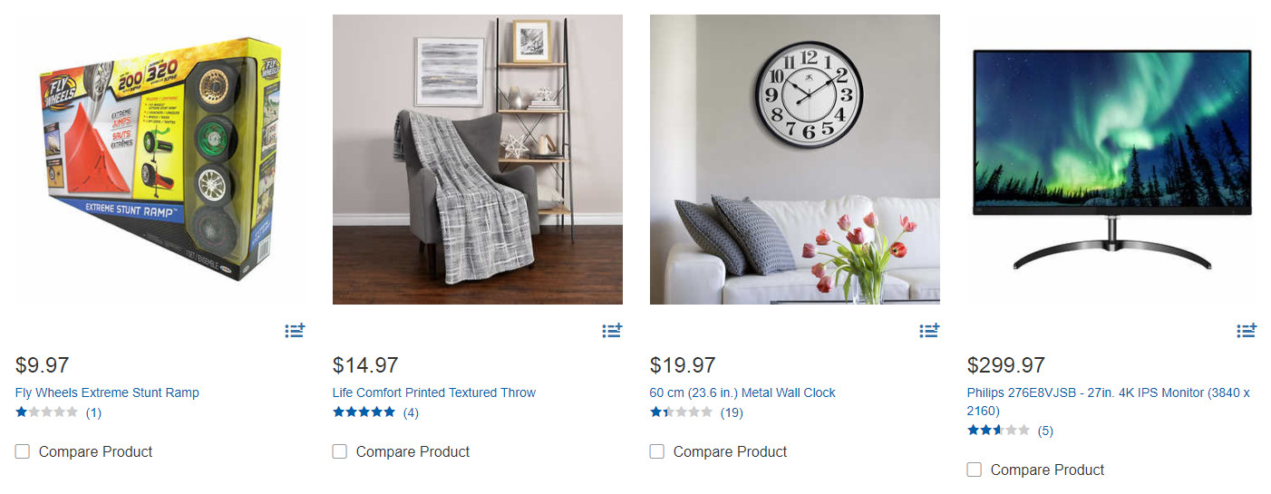Click add-to-list icon under Philips monitor
This screenshot has height=494, width=1271.
point(1247,331)
